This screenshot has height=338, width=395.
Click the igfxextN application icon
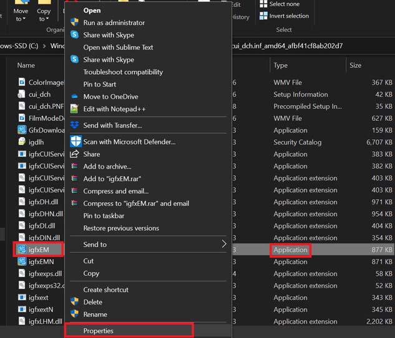click(x=22, y=309)
